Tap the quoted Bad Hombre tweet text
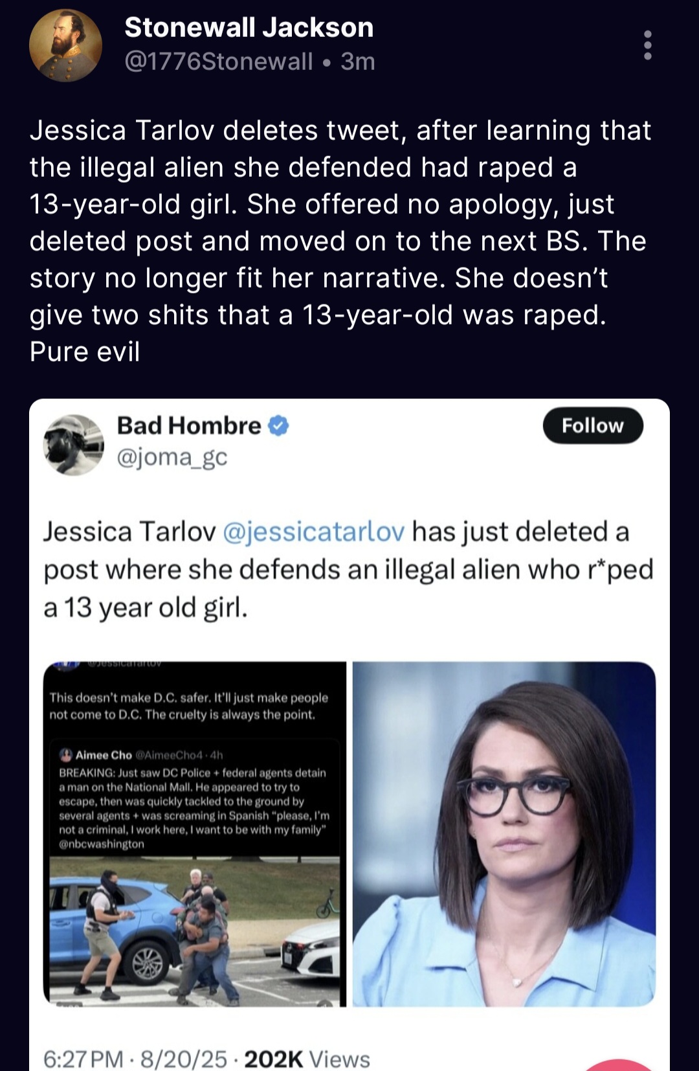This screenshot has width=699, height=1071. tap(348, 570)
